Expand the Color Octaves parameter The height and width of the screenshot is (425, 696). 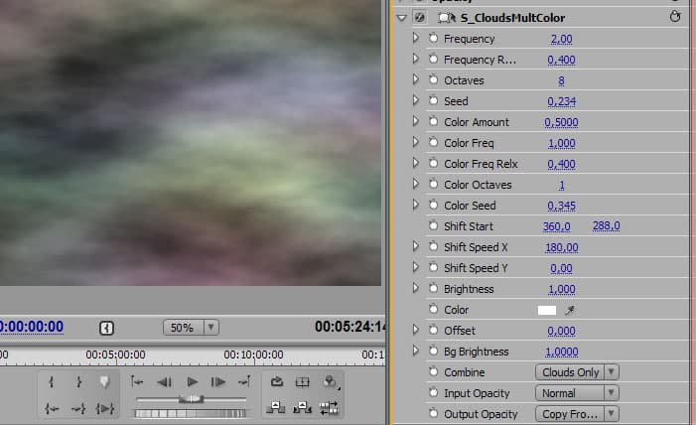coord(415,185)
